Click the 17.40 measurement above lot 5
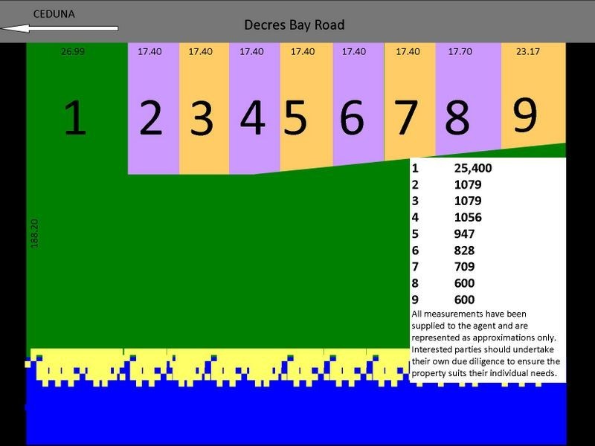This screenshot has height=446, width=595. (303, 51)
